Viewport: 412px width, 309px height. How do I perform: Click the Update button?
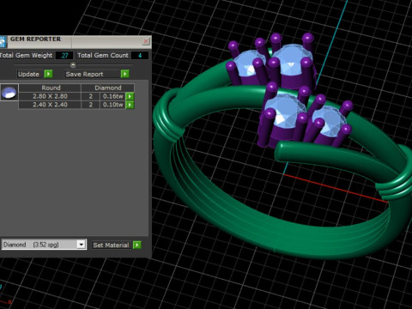[28, 74]
